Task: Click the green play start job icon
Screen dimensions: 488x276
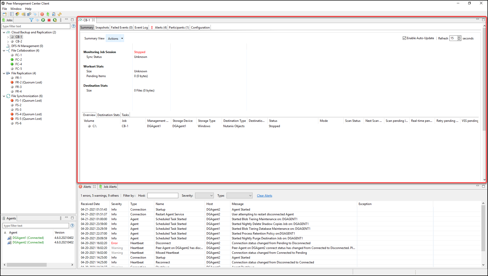Action: tap(43, 20)
